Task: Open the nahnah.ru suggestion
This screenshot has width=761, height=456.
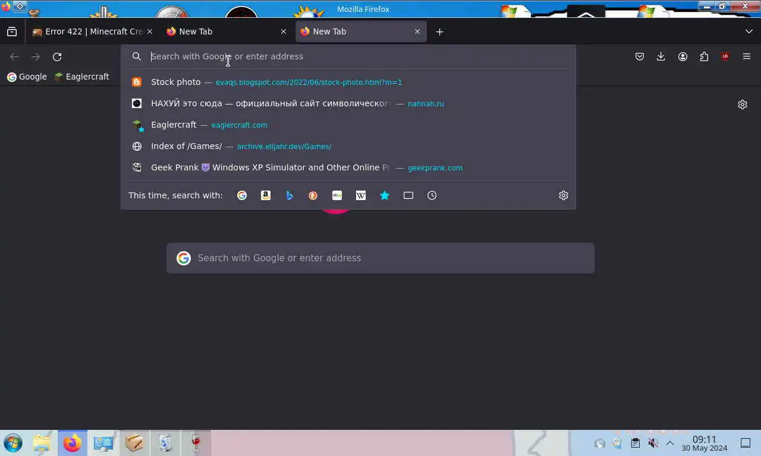Action: pyautogui.click(x=348, y=103)
